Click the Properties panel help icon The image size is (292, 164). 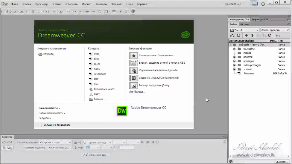point(224,142)
